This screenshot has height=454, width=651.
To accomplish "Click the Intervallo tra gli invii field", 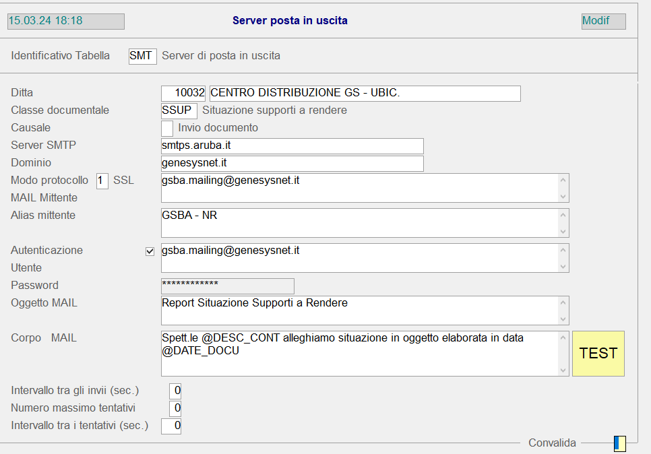I will pyautogui.click(x=175, y=391).
